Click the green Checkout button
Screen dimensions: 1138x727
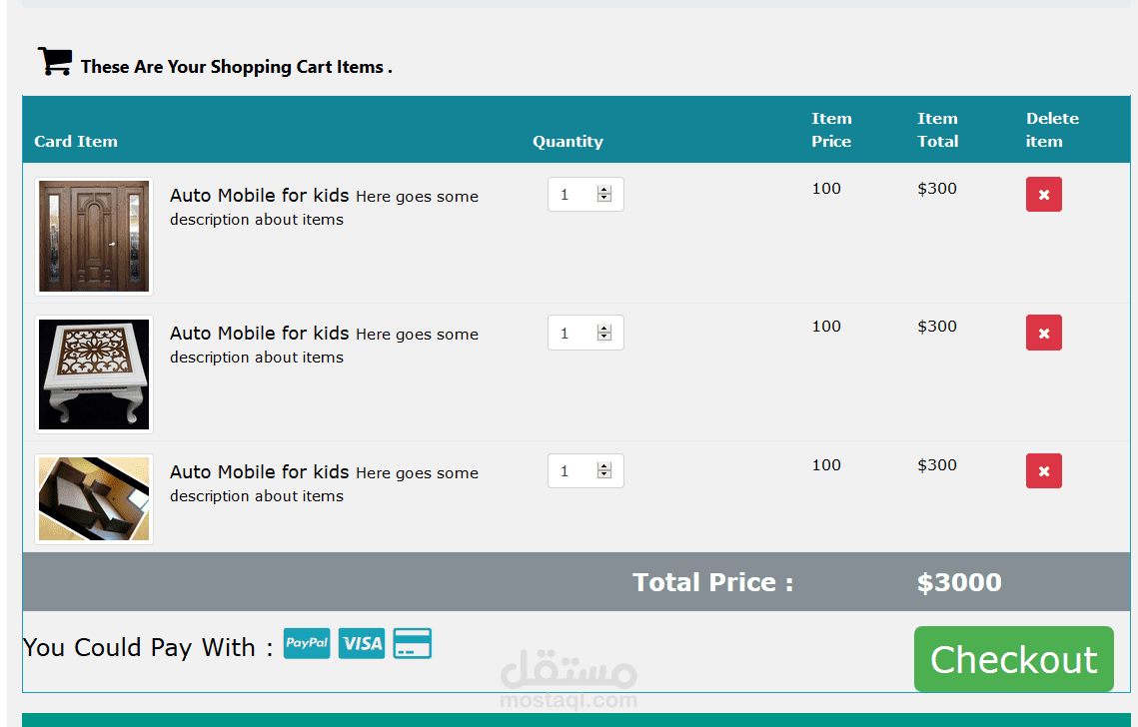tap(1014, 659)
